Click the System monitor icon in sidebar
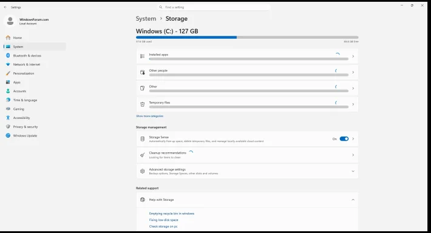The image size is (431, 233). [x=8, y=47]
